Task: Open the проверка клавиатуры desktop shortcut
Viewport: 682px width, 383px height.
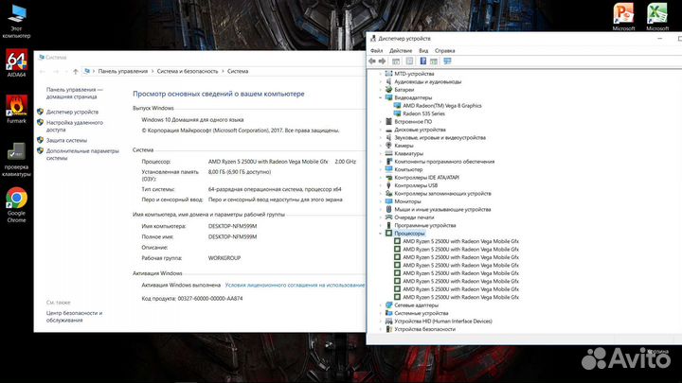Action: pos(16,159)
